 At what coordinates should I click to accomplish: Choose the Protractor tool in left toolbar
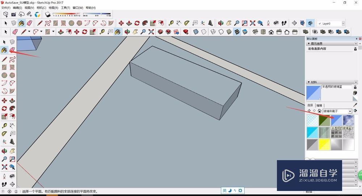tap(4, 134)
